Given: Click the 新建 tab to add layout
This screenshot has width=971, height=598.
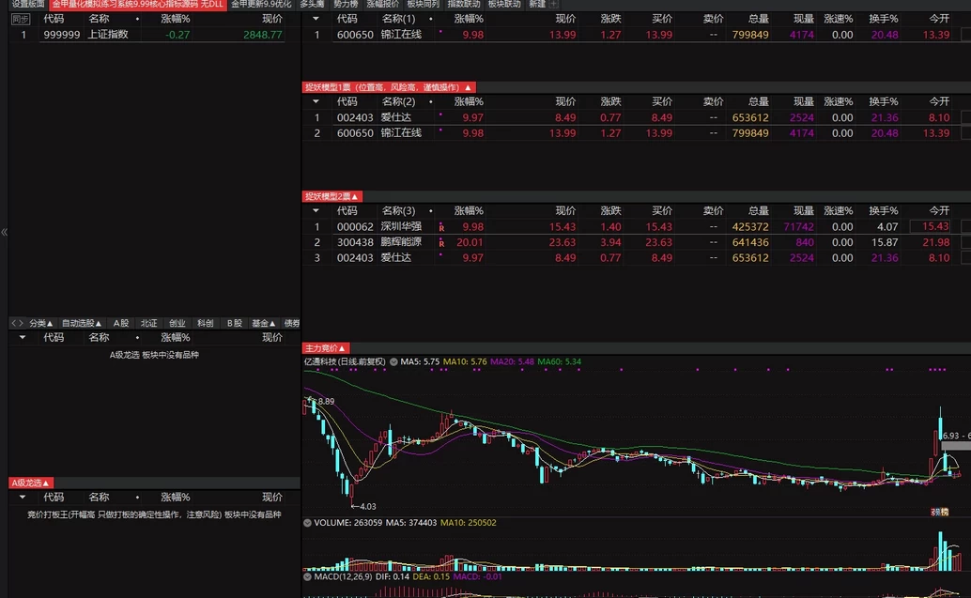Looking at the screenshot, I should pos(536,5).
